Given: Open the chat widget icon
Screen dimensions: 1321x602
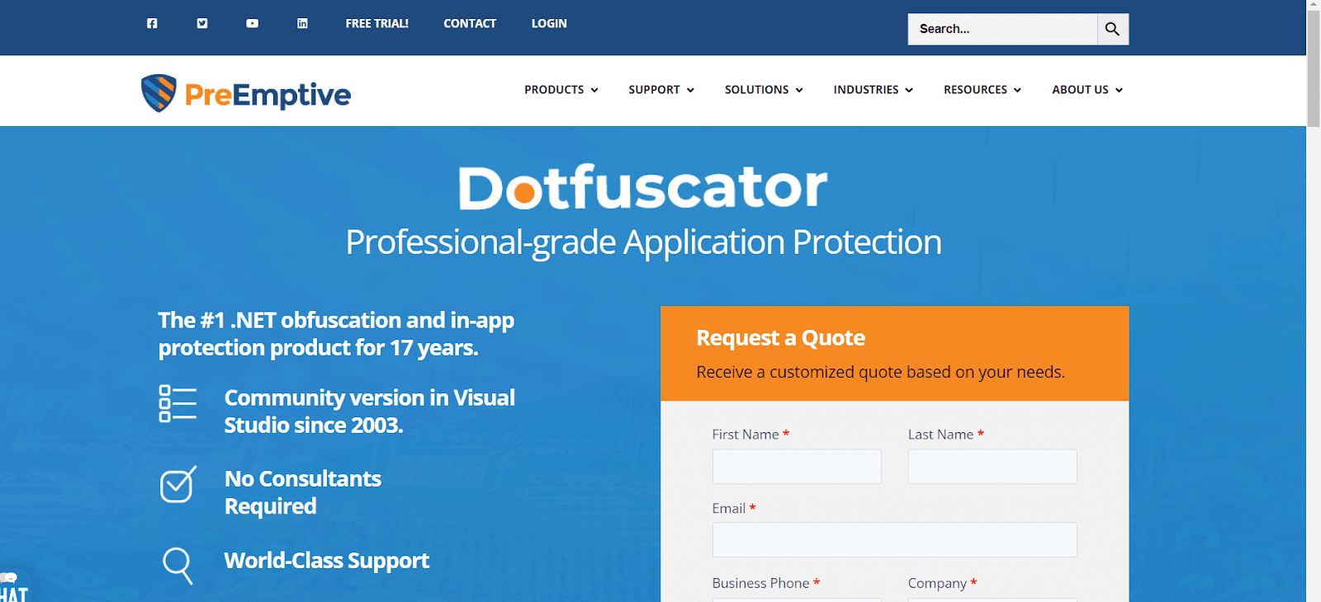Looking at the screenshot, I should coord(13,587).
